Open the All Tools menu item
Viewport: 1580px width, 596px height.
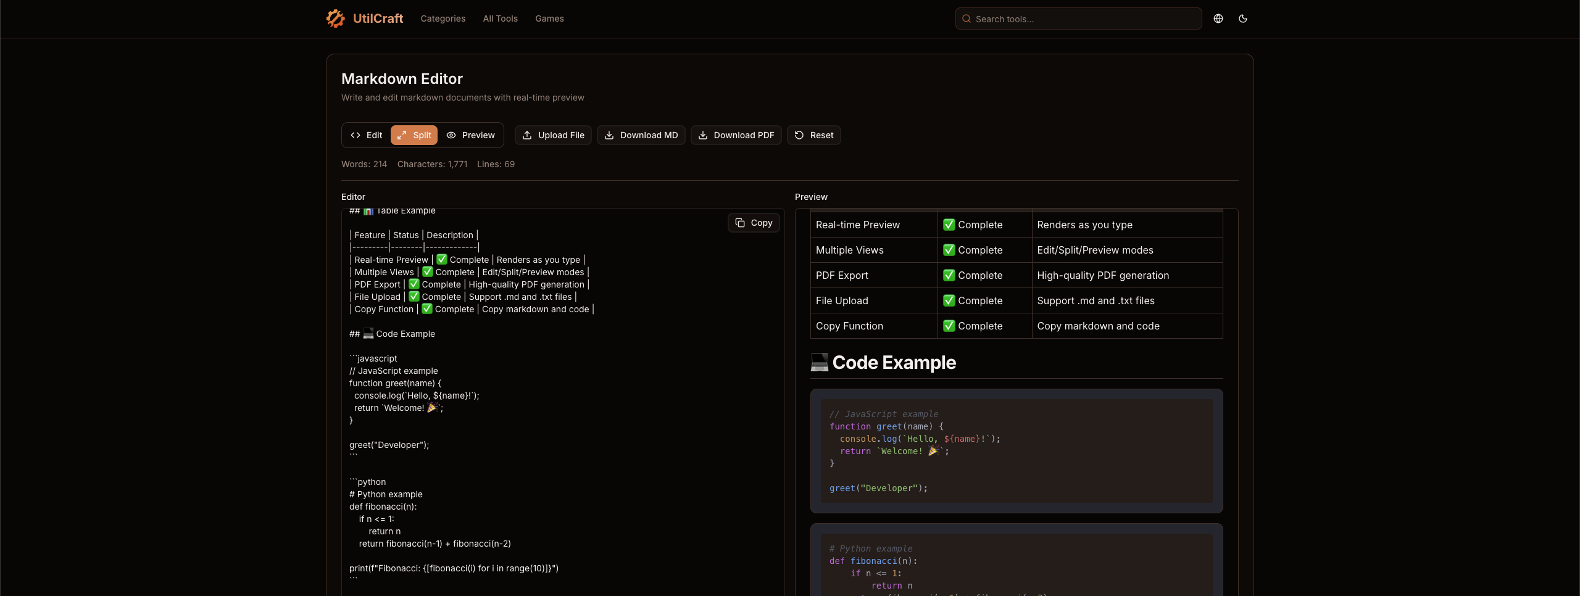500,19
